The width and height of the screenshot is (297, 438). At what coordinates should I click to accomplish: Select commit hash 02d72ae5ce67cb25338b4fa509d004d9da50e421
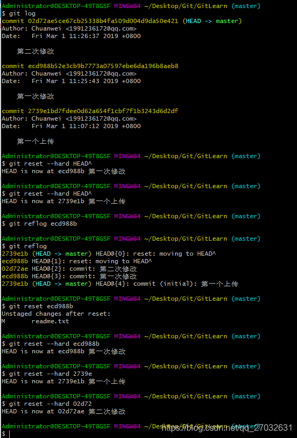point(103,21)
